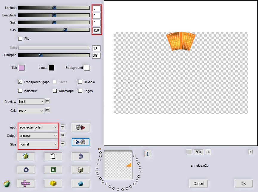Click the Sharpen slider track
This screenshot has height=192, width=258.
coord(54,55)
